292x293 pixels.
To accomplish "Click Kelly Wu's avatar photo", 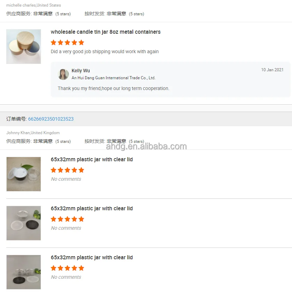I will [x=63, y=74].
